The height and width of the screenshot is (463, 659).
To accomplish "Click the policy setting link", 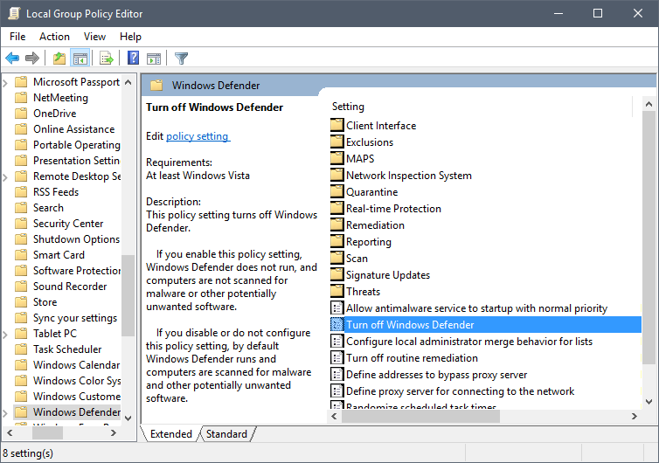I will point(198,136).
